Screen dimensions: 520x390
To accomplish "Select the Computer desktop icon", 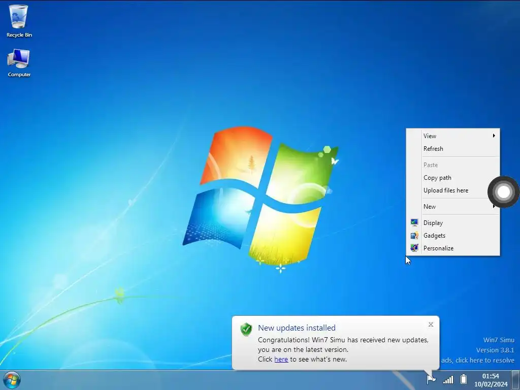I will coord(19,63).
